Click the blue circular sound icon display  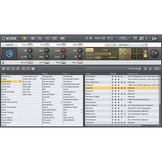[x=9, y=54]
